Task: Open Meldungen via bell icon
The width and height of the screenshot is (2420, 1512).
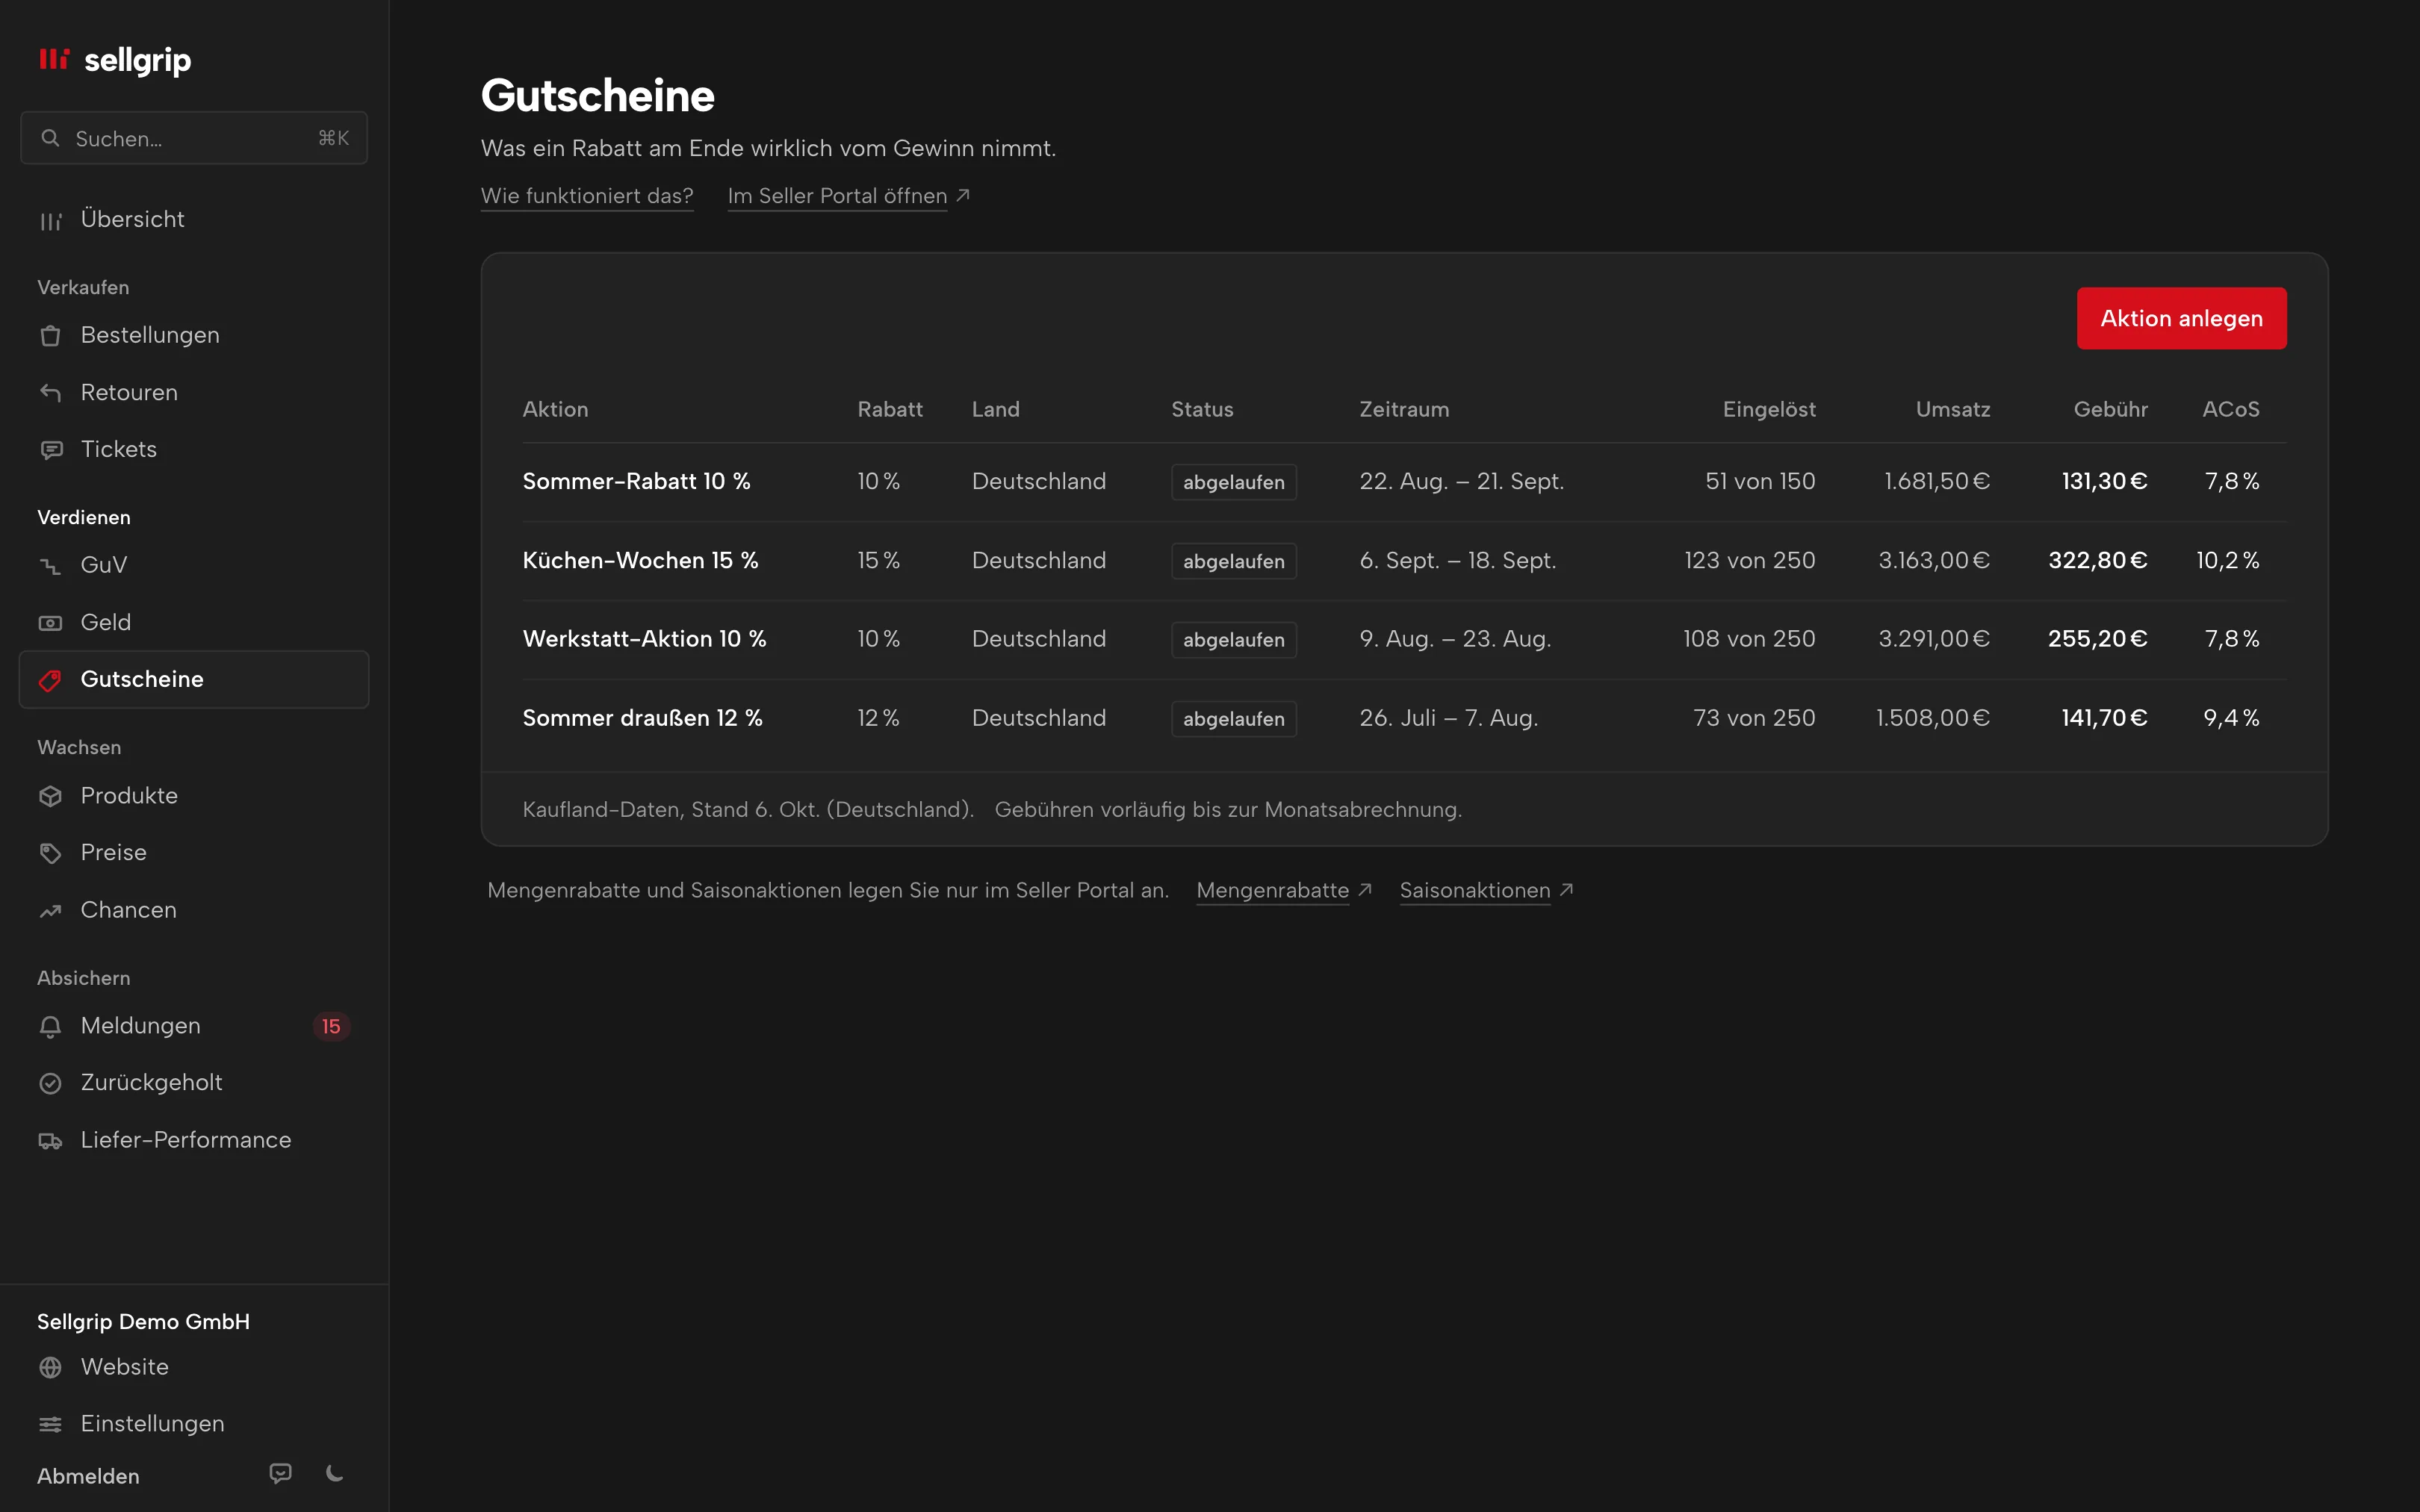Action: click(50, 1026)
